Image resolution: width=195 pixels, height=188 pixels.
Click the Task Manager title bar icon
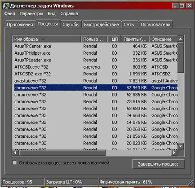click(6, 6)
